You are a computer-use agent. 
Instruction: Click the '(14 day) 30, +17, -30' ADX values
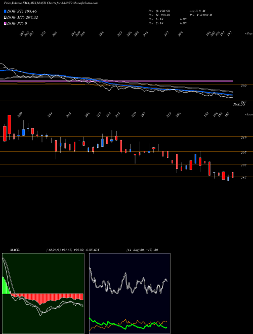coord(142,249)
